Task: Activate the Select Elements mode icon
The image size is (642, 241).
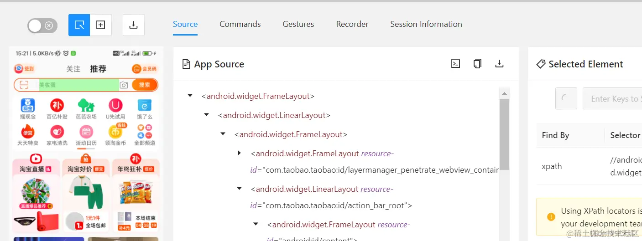Action: click(x=79, y=25)
